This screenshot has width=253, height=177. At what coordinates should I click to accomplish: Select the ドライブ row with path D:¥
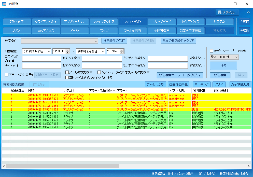tap(126, 127)
